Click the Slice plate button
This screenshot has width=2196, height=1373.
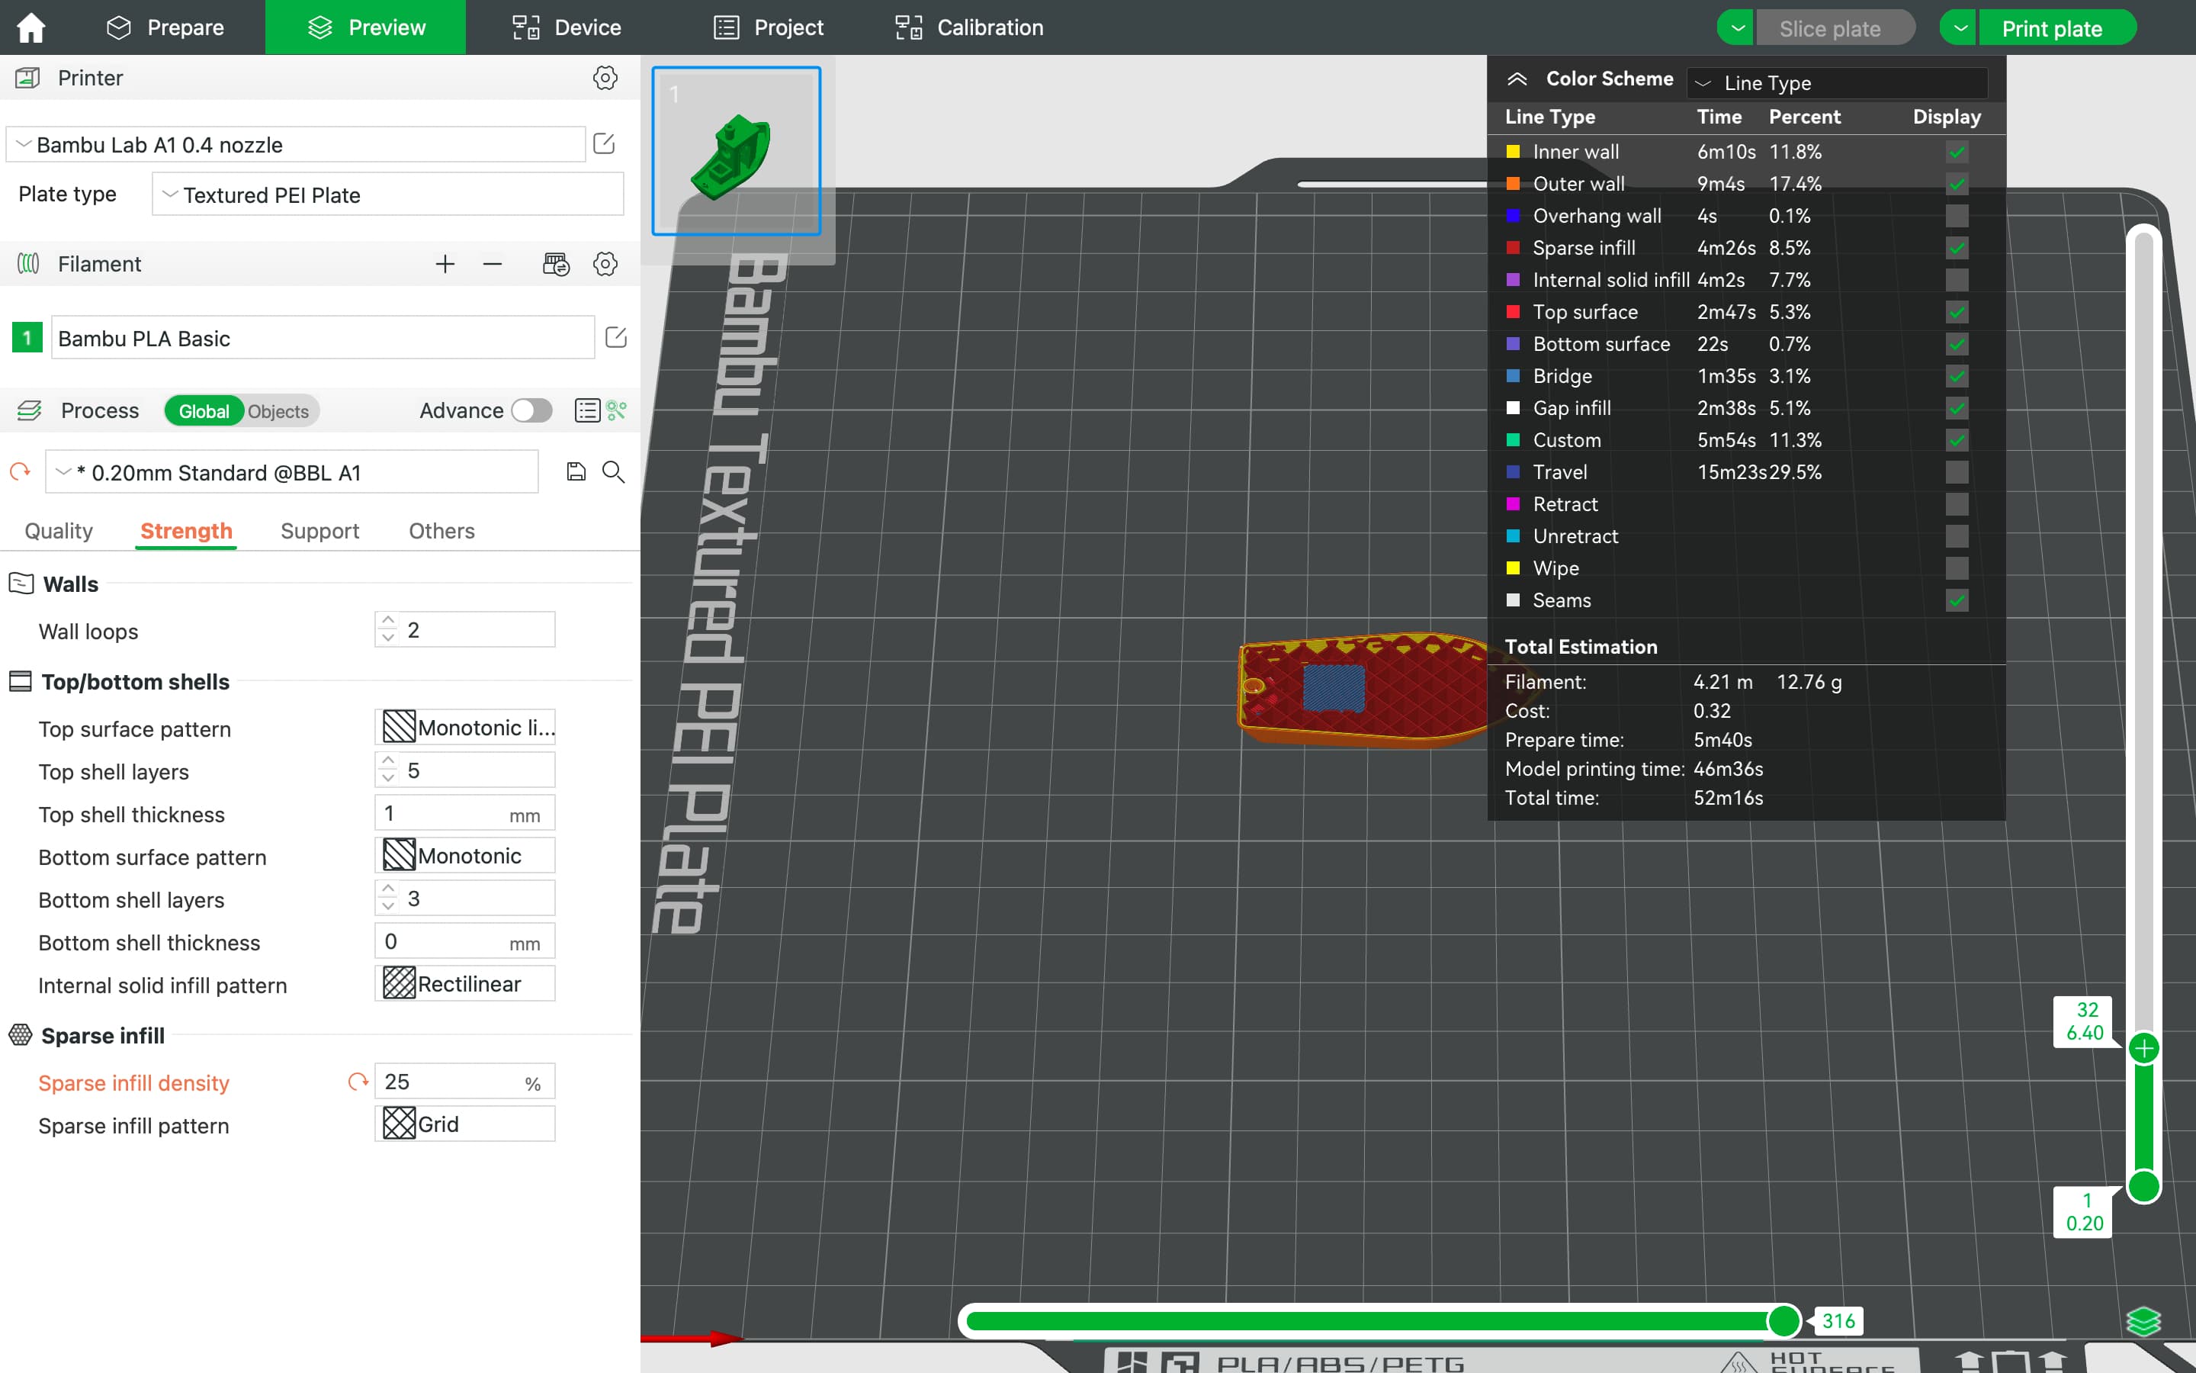[1835, 28]
